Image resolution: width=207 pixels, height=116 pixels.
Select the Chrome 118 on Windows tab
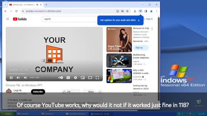pyautogui.click(x=24, y=5)
